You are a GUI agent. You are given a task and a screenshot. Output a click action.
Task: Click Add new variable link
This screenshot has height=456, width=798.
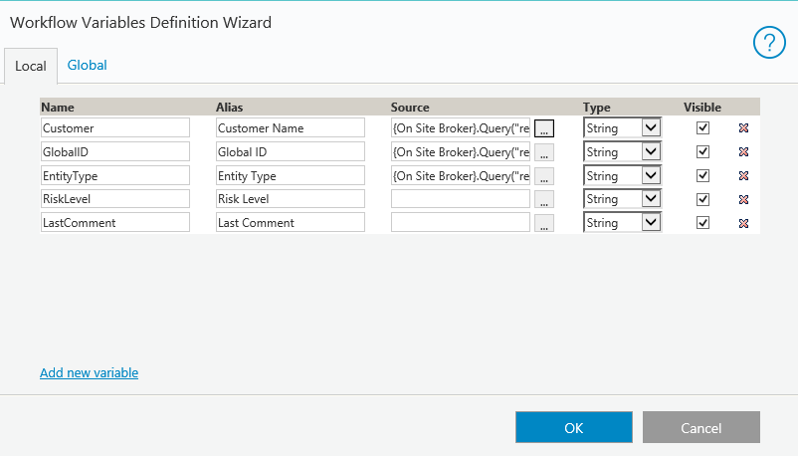click(89, 373)
